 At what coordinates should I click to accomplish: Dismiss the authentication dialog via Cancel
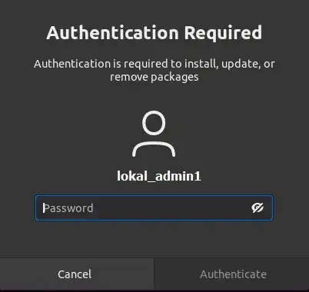(x=77, y=274)
